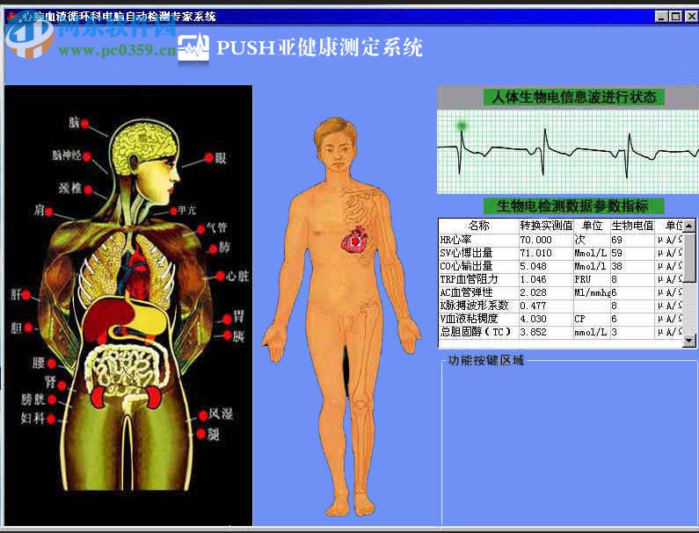Click the 心脏 red marker

coord(220,276)
